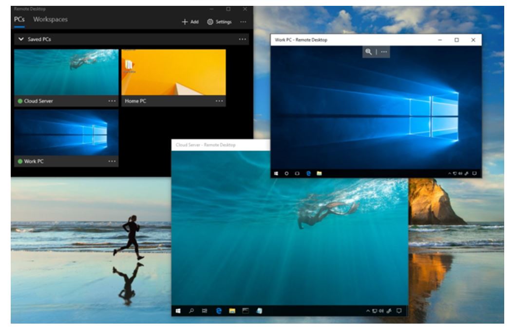Open Edge browser in Work PC taskbar

click(308, 173)
